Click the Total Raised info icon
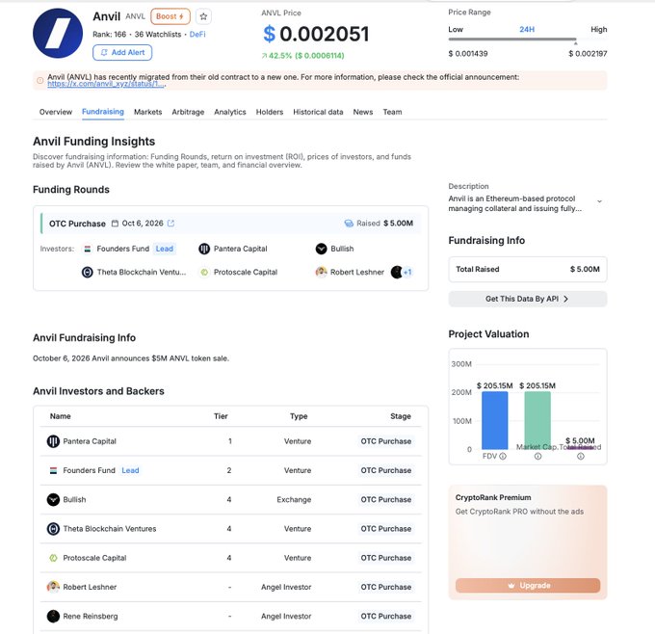 (x=581, y=456)
